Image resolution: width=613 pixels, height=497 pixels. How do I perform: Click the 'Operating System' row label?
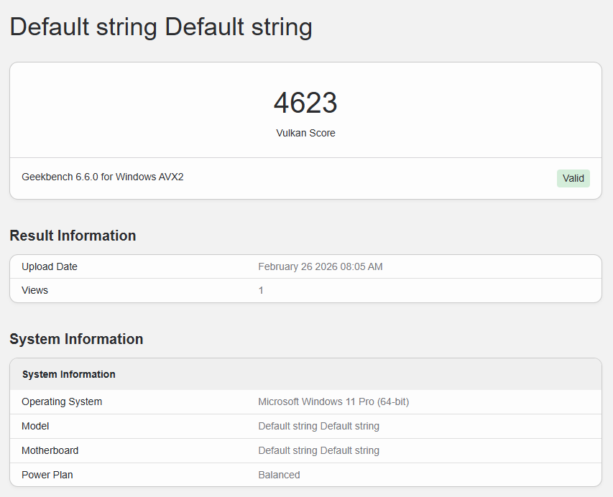[62, 401]
